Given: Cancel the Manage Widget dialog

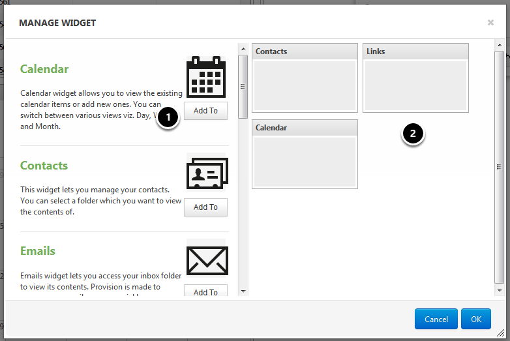Looking at the screenshot, I should pyautogui.click(x=436, y=319).
